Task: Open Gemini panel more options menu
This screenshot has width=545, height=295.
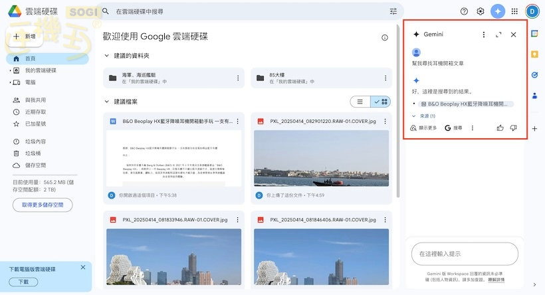Action: [x=483, y=35]
